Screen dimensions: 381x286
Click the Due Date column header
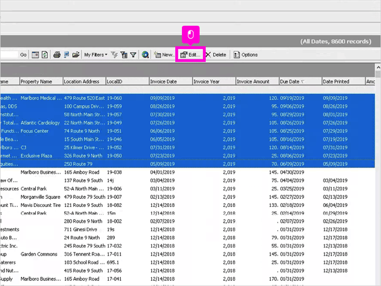click(300, 81)
